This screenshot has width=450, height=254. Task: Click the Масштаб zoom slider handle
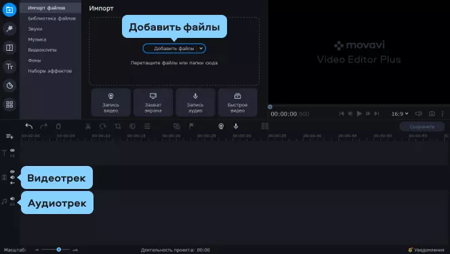(58, 250)
